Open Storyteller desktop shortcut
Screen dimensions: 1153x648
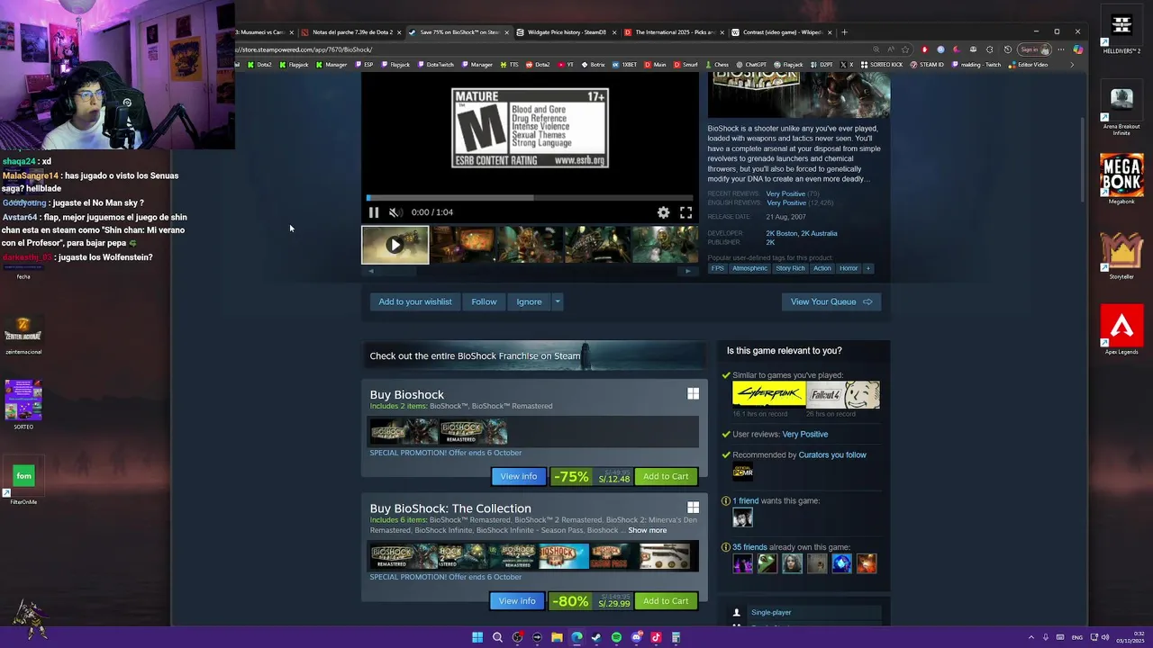point(1121,256)
